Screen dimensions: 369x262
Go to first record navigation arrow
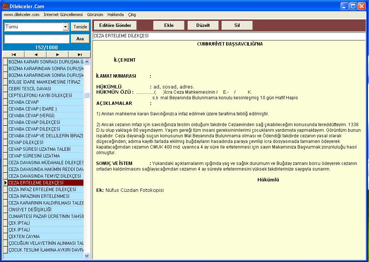coord(14,54)
